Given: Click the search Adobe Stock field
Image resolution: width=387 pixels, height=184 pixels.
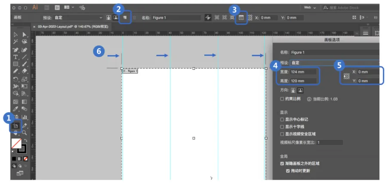Looking at the screenshot, I should [351, 8].
